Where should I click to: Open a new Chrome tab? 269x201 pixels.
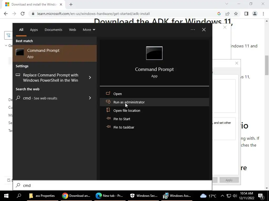click(x=71, y=4)
